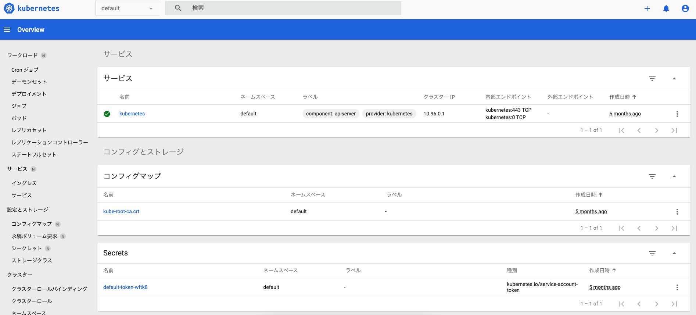This screenshot has height=315, width=696.
Task: Open ジョブ in sidebar
Action: (x=19, y=106)
